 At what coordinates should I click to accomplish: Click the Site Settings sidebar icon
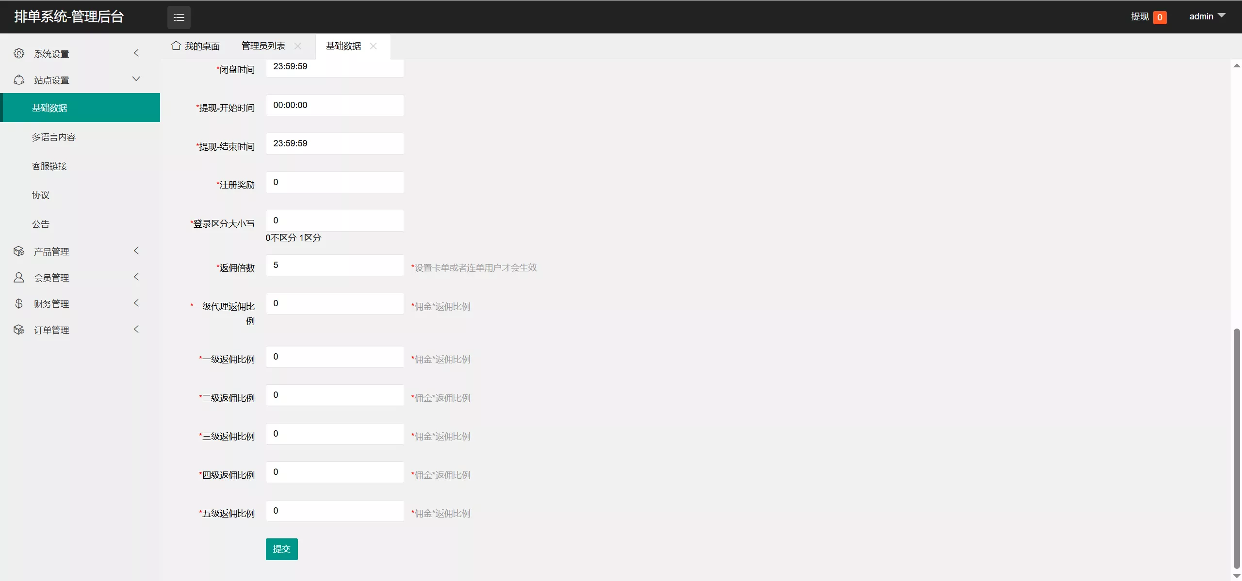tap(19, 80)
